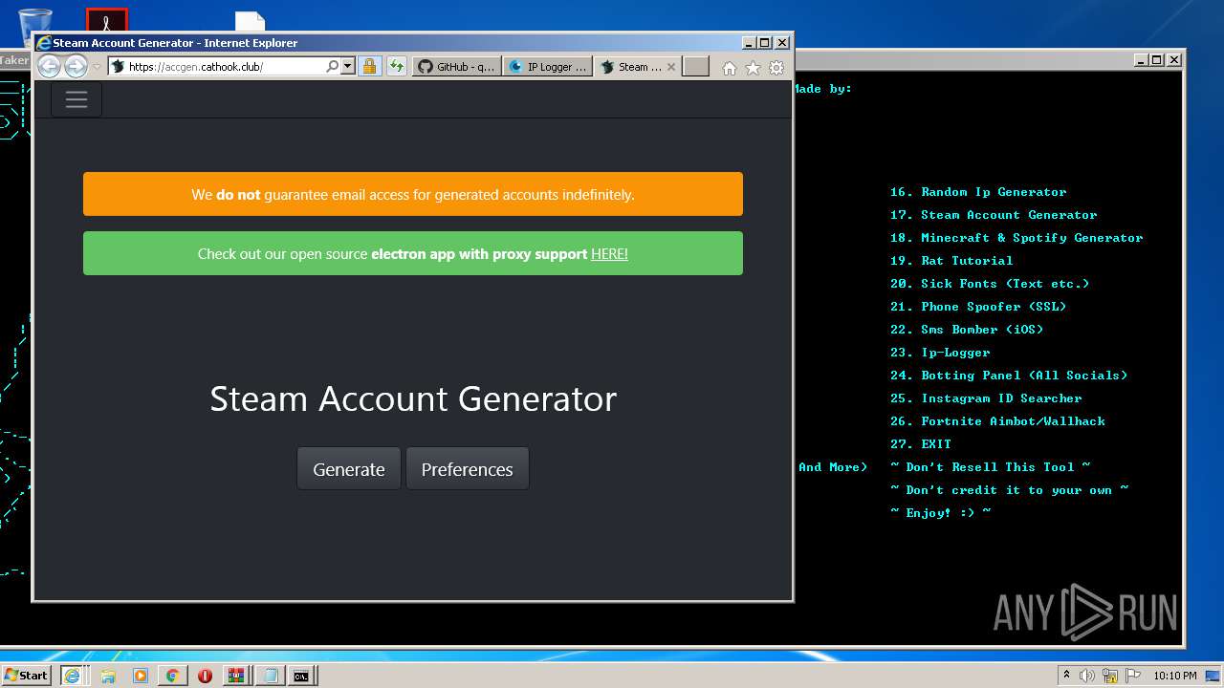This screenshot has height=688, width=1224.
Task: Click the Generate button
Action: pyautogui.click(x=349, y=469)
